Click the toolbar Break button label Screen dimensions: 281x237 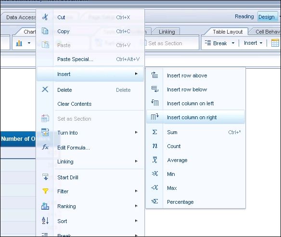220,43
